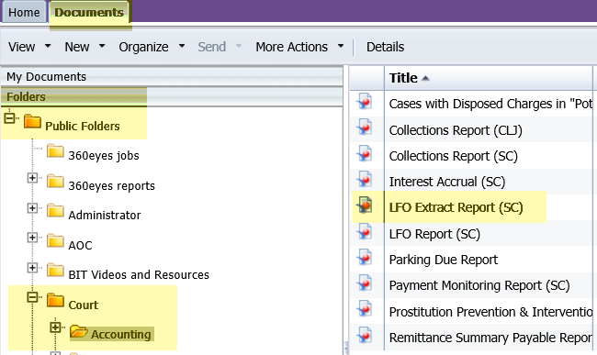
Task: Click the BIT Videos and Resources folder icon
Action: coord(56,271)
